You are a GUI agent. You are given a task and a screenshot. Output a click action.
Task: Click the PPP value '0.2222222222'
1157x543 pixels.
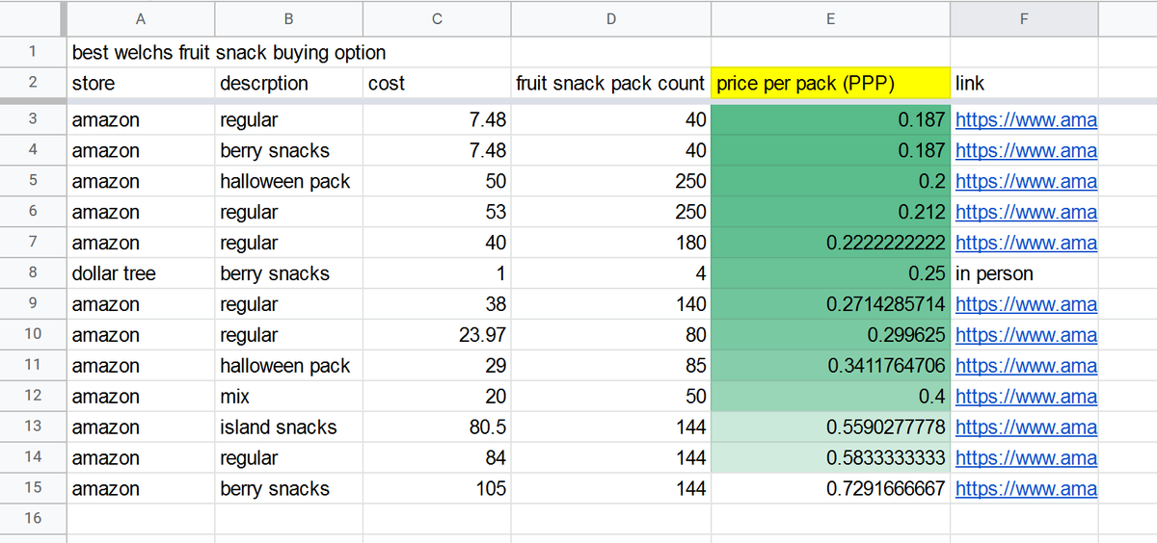coord(830,244)
